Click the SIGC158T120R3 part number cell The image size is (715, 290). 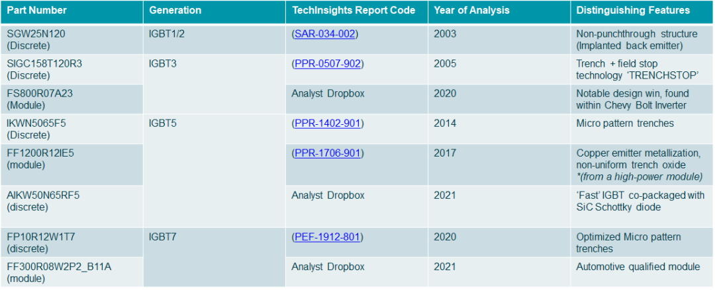(x=44, y=69)
